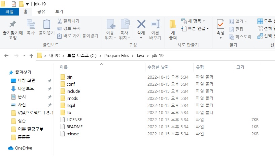
Task: Click Paste shortcut (바로 가기 붙여넣기)
Action: (x=77, y=36)
